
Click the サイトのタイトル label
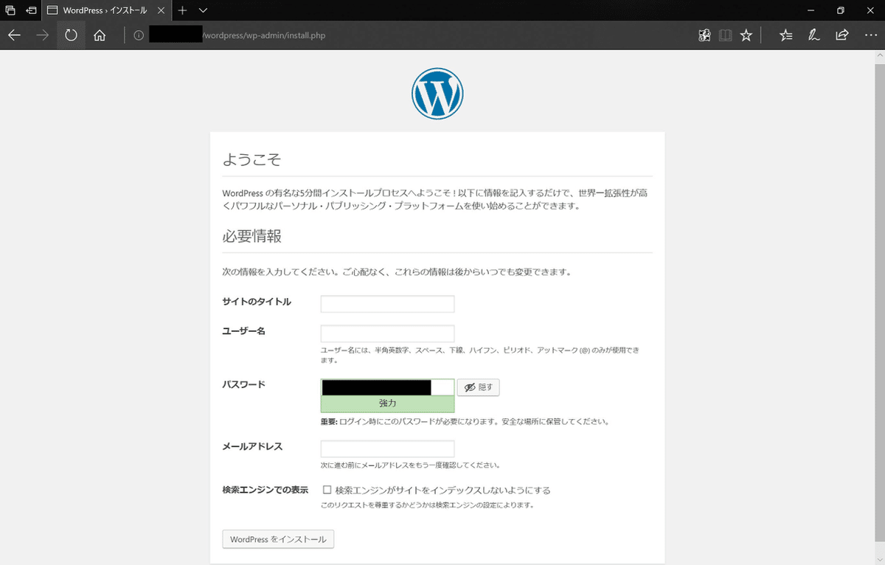click(257, 302)
